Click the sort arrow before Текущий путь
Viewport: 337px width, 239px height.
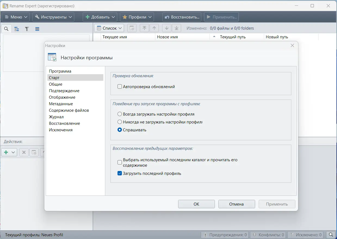[214, 36]
